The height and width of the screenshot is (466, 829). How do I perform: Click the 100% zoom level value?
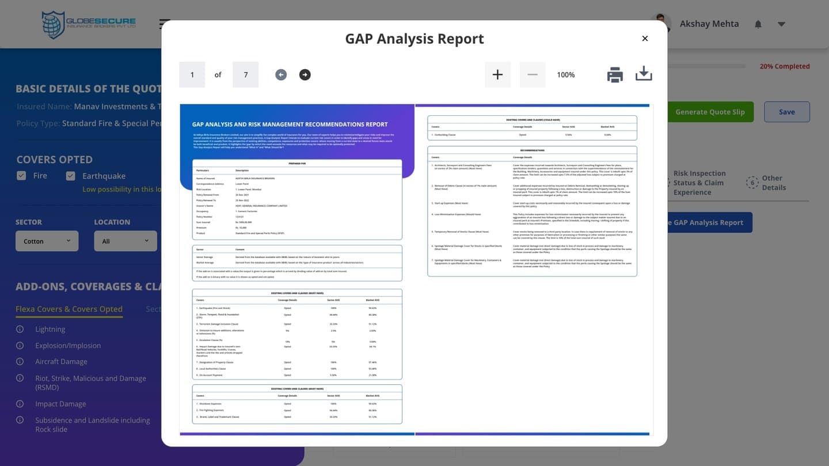point(566,75)
